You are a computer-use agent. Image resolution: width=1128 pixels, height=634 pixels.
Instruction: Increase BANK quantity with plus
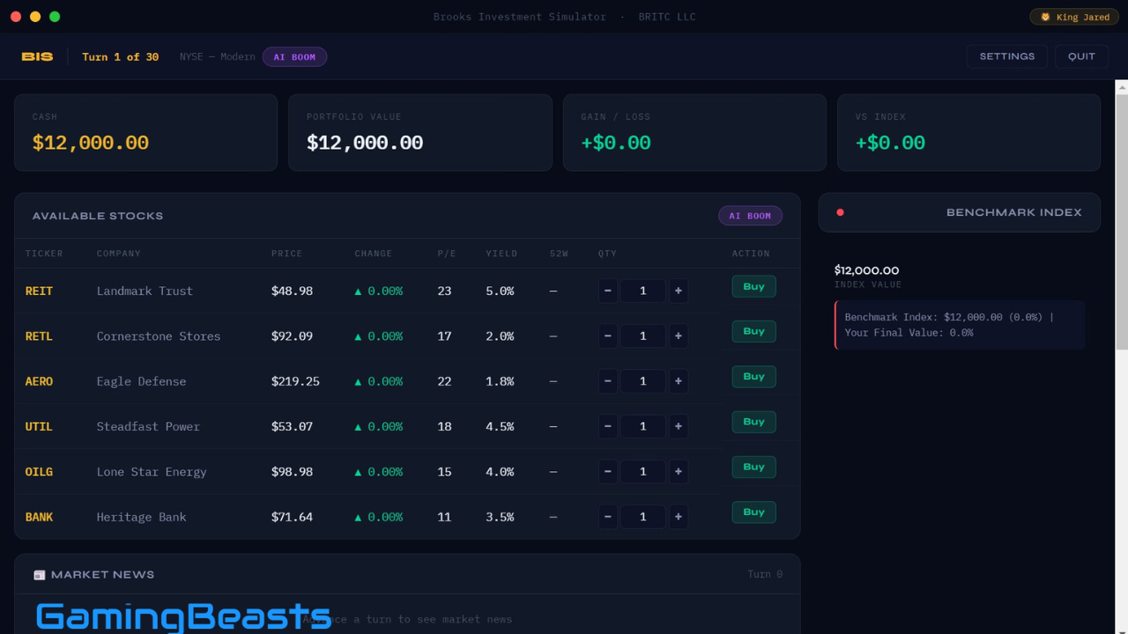tap(678, 517)
